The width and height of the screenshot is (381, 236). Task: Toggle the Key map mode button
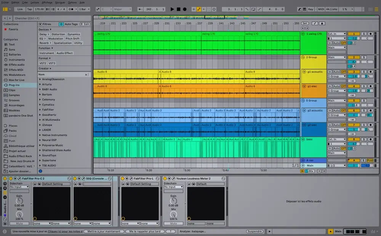pos(311,9)
